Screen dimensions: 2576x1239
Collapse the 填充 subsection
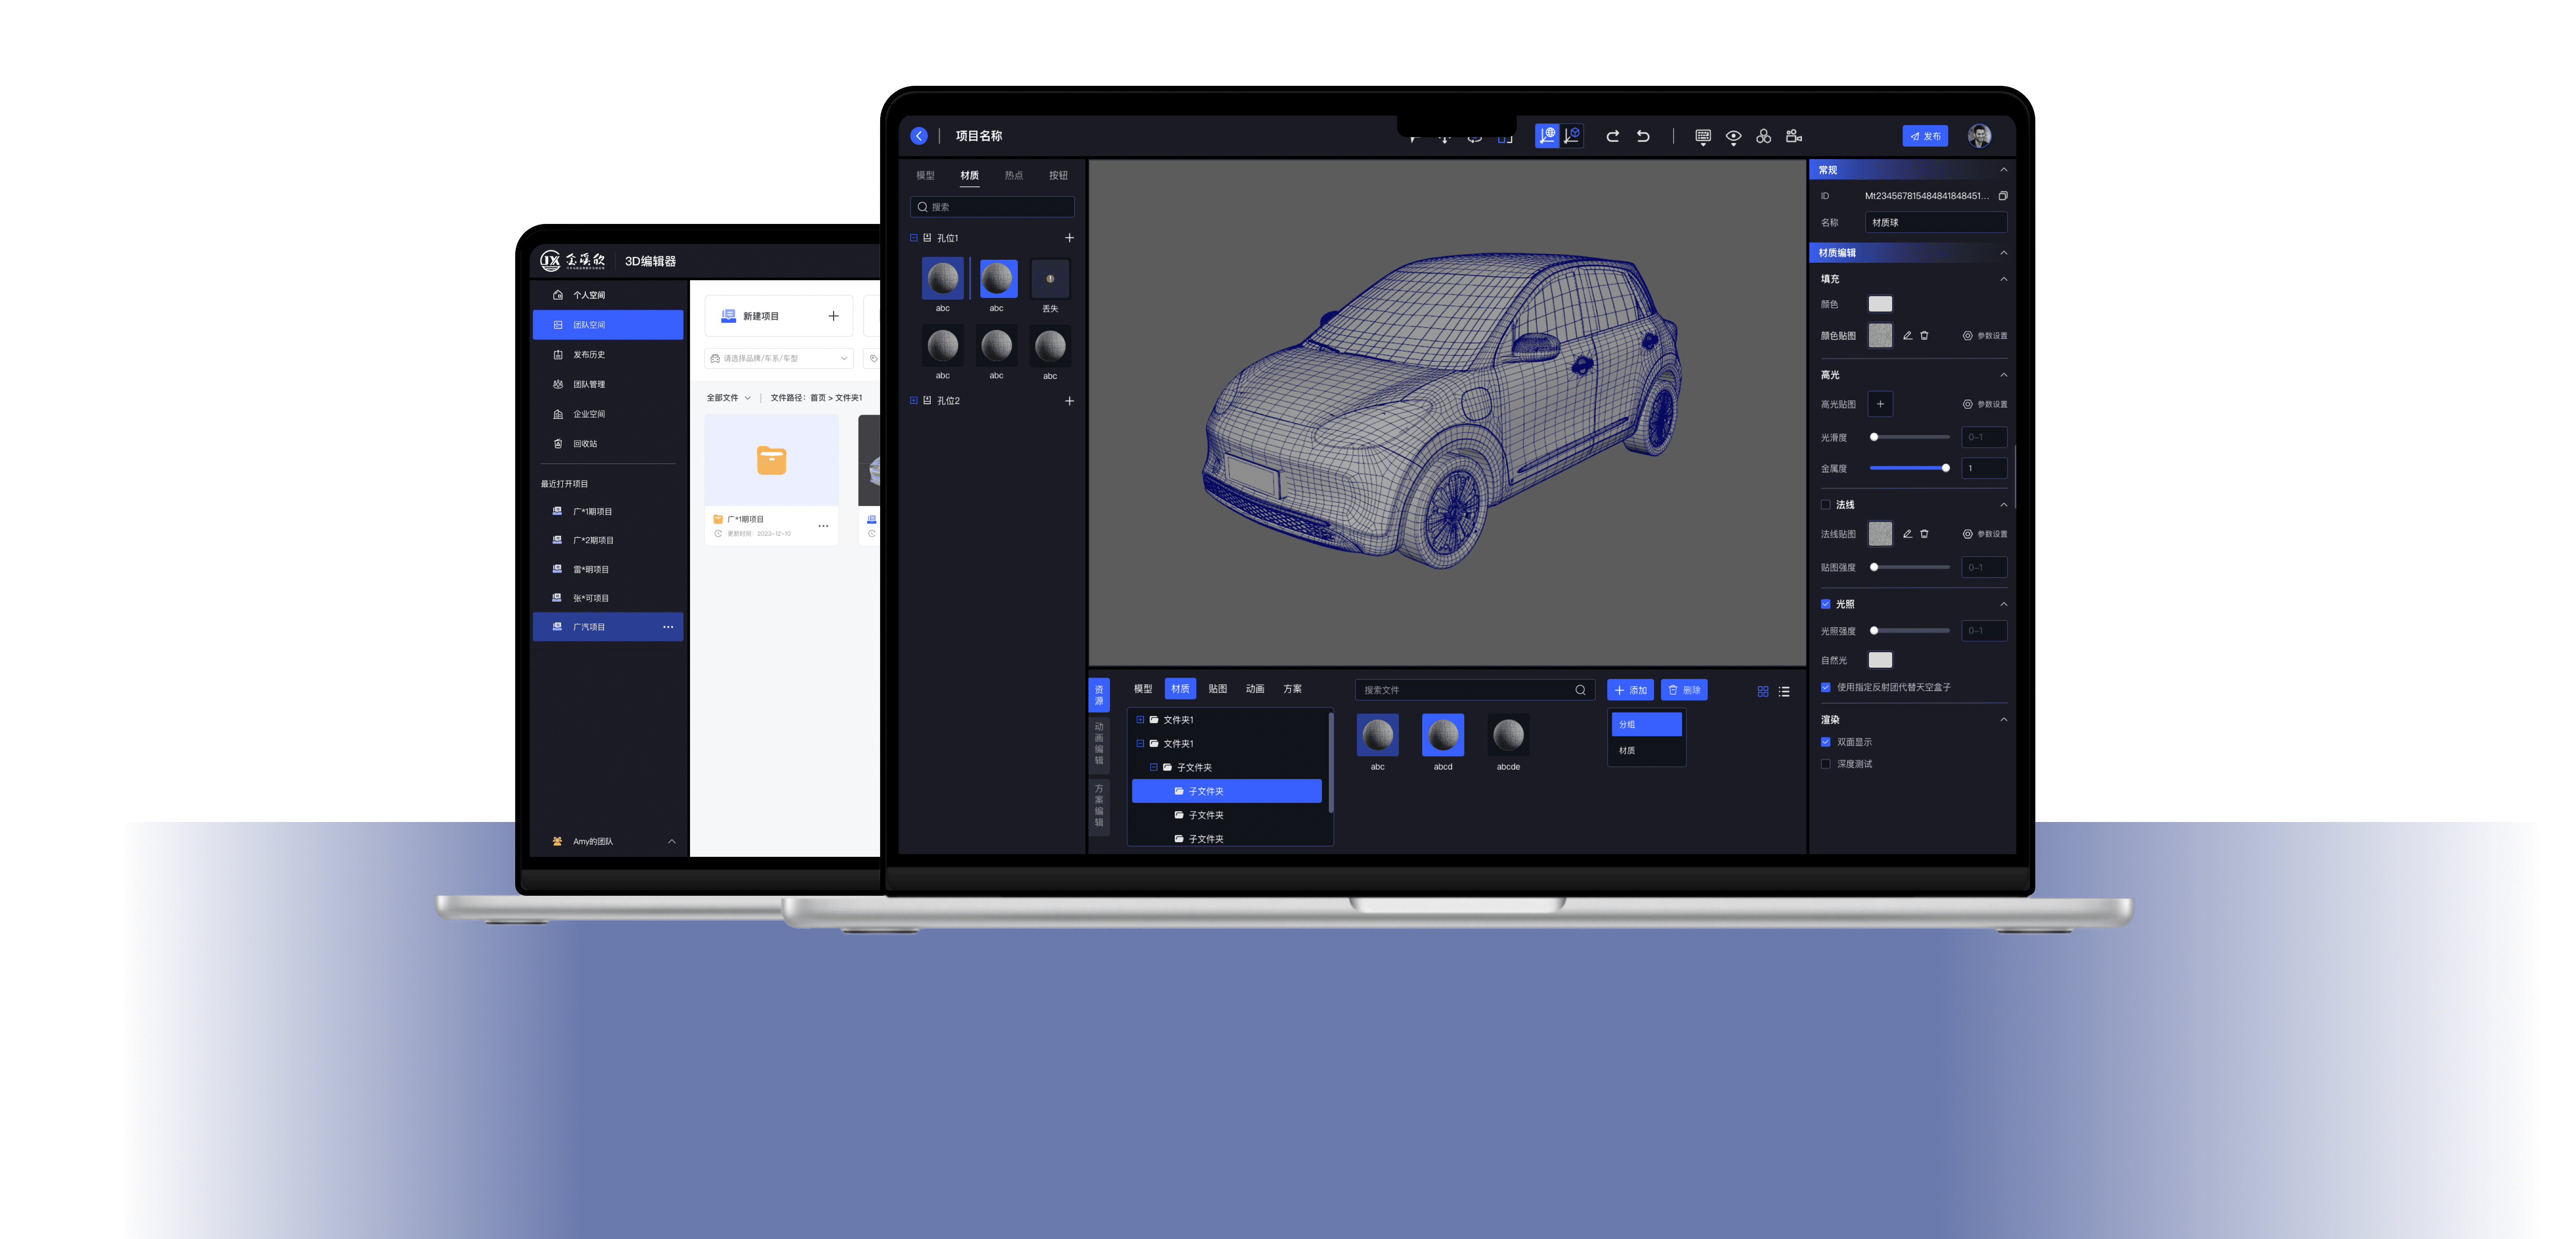pyautogui.click(x=2003, y=279)
